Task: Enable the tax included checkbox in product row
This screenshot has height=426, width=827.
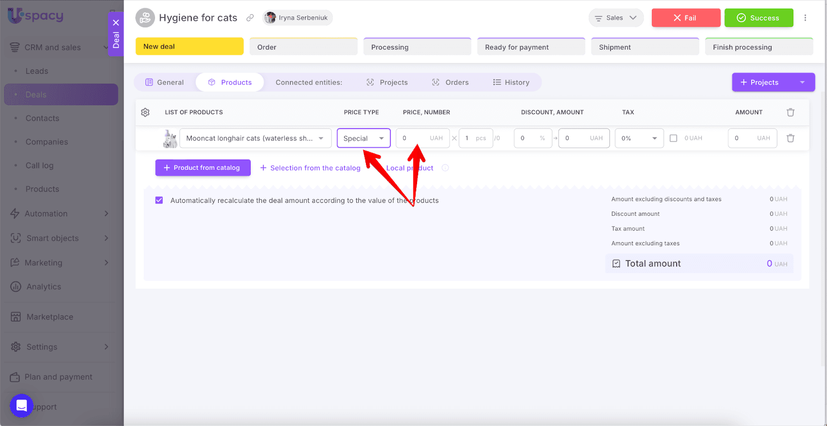Action: point(673,138)
